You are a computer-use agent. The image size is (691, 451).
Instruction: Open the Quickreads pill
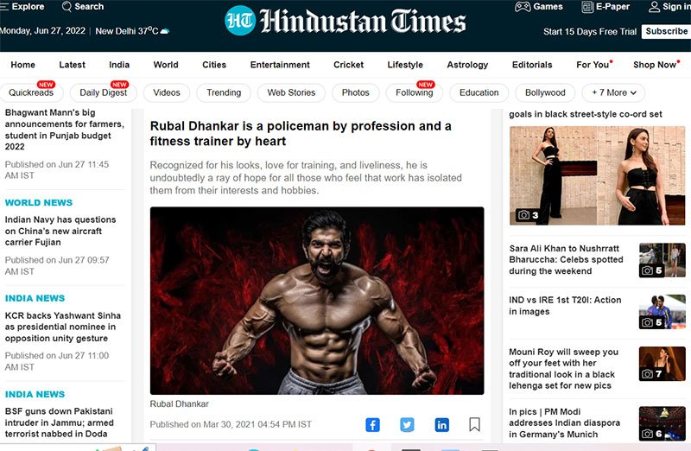(31, 92)
